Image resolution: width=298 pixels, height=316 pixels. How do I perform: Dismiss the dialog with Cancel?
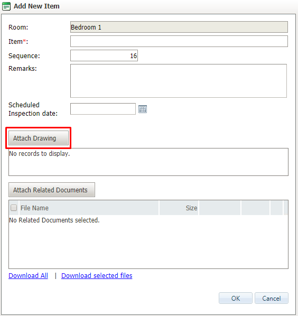pyautogui.click(x=272, y=298)
